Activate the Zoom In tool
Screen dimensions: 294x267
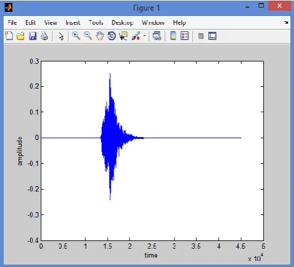coord(76,36)
